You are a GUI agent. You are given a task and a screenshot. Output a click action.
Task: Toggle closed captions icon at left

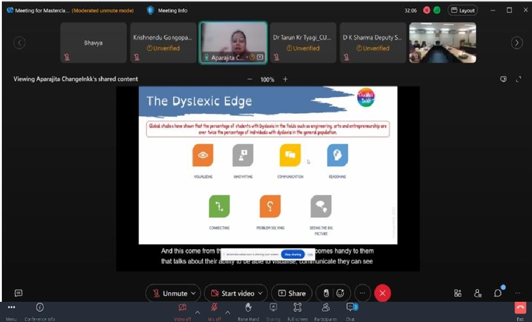(x=19, y=293)
